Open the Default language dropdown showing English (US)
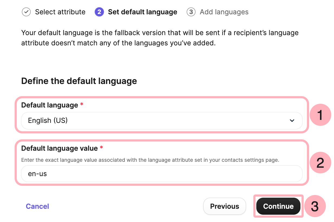 coord(162,121)
